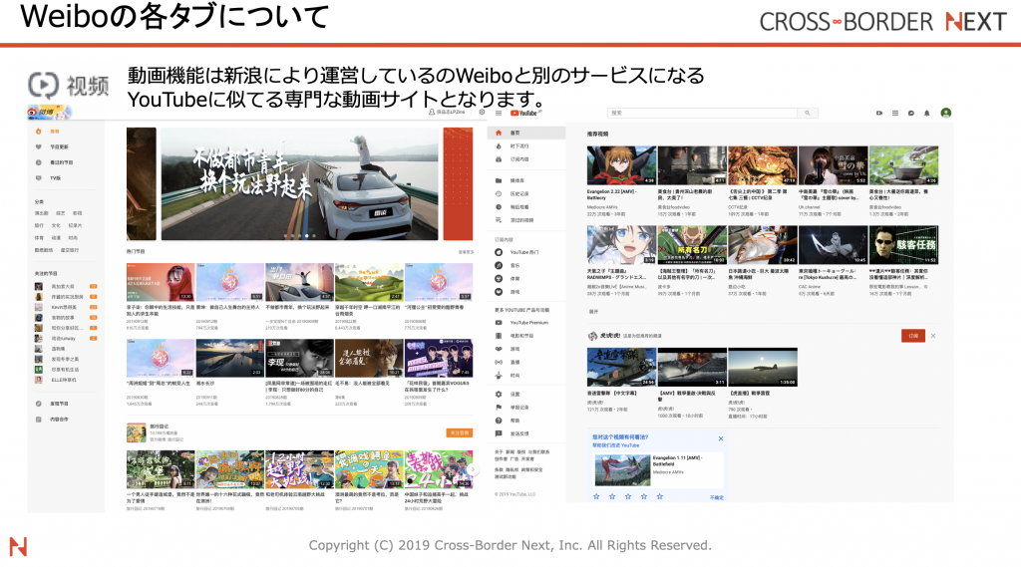This screenshot has height=567, width=1021.
Task: Play the '所有名刀' Zoro video thumbnail
Action: pos(692,245)
